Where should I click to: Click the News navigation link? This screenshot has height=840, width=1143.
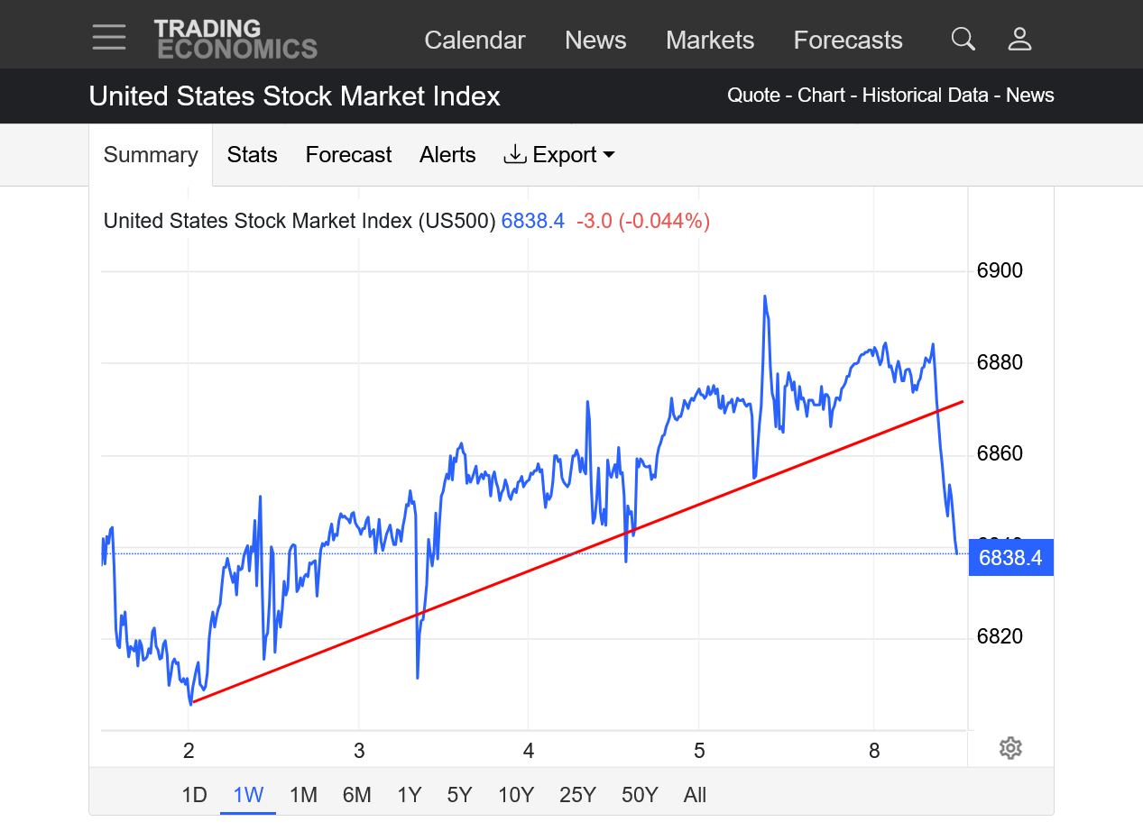[x=595, y=40]
